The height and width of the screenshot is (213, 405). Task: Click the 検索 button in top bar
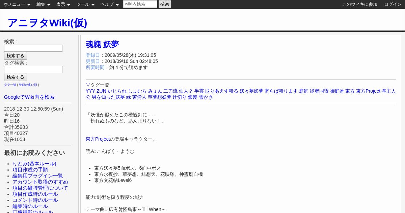tap(165, 4)
